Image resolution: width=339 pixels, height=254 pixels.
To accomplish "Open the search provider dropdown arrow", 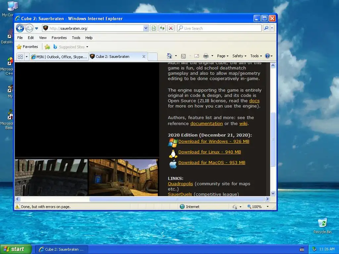I will click(272, 28).
